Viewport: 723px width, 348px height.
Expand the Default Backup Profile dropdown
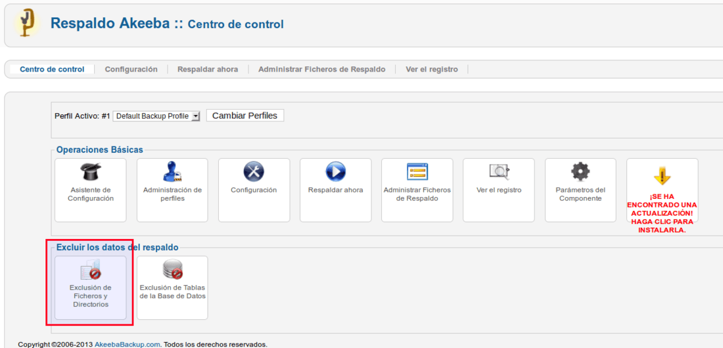click(156, 116)
